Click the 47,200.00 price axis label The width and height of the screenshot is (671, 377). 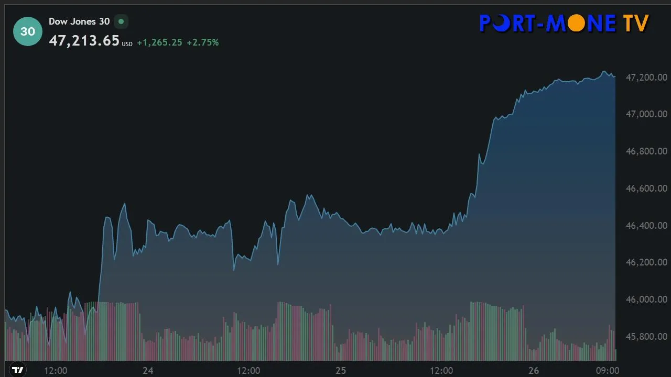647,77
